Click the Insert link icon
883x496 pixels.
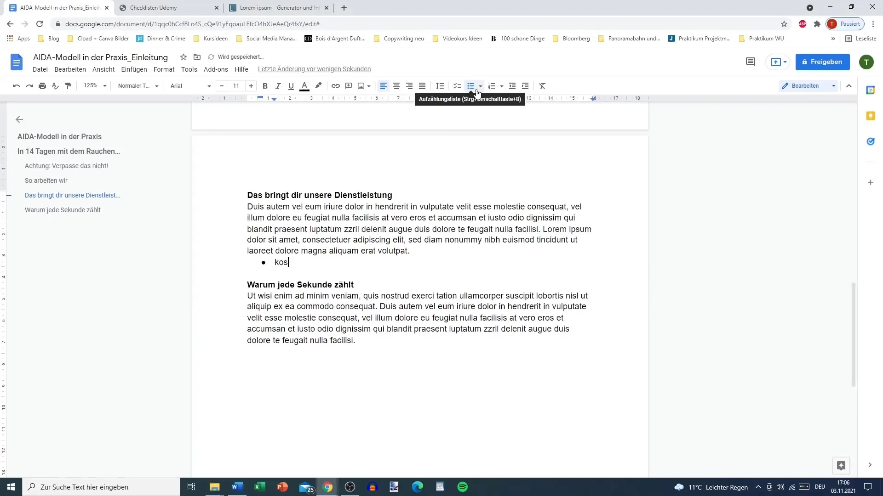tap(335, 85)
